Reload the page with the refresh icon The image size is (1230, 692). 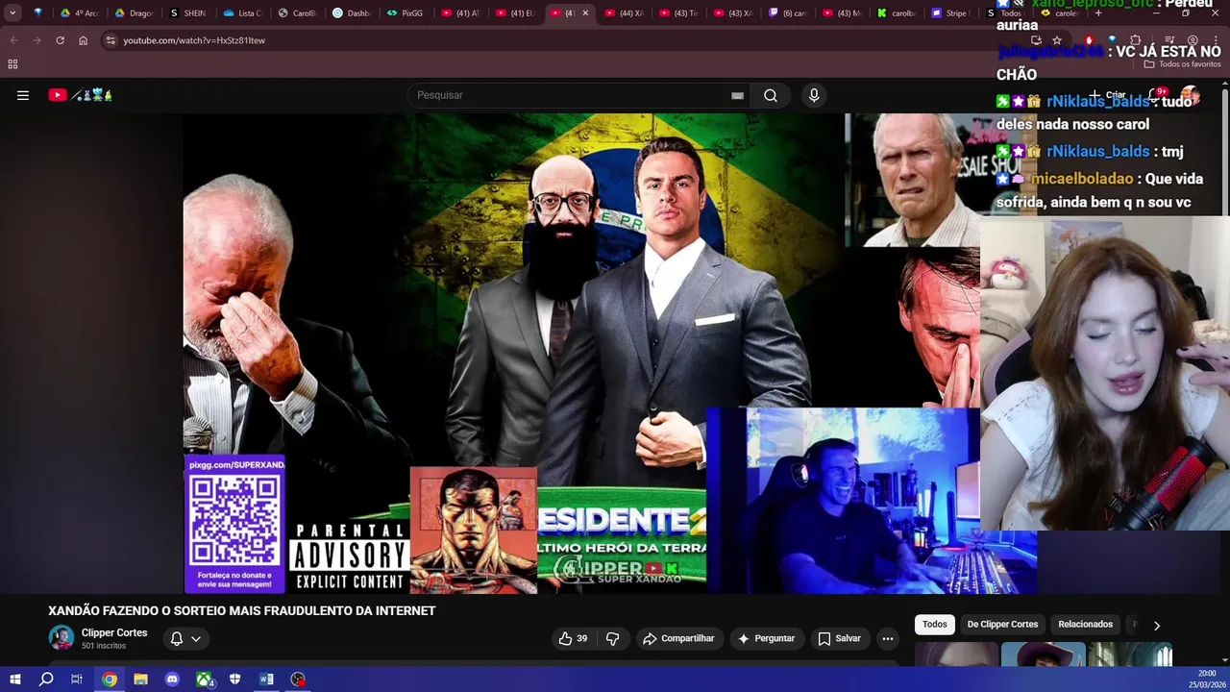[x=60, y=40]
